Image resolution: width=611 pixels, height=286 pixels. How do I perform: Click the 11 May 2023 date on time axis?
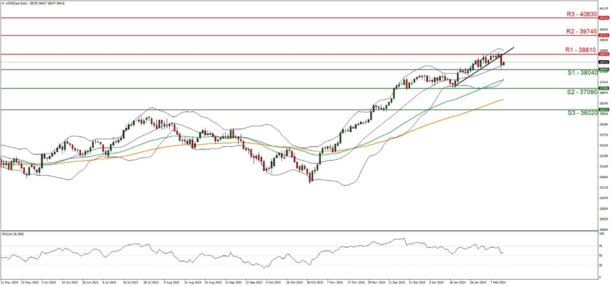(x=9, y=282)
